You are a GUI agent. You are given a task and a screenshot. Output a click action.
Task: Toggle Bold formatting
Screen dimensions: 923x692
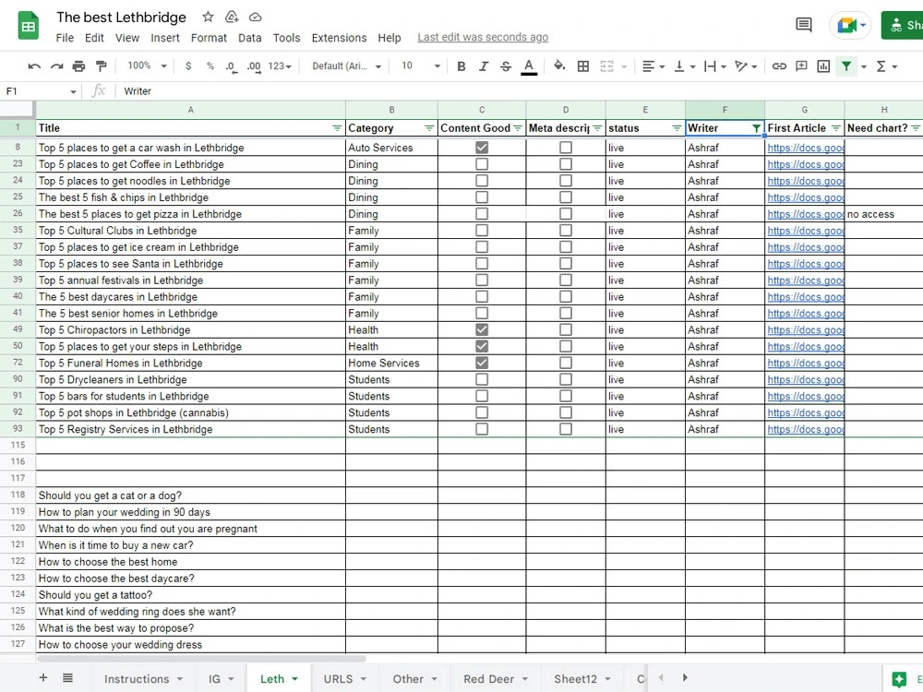[x=461, y=66]
